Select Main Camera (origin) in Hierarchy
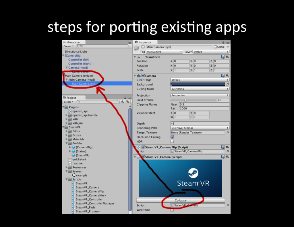Viewport: 294px width, 227px height. point(79,75)
